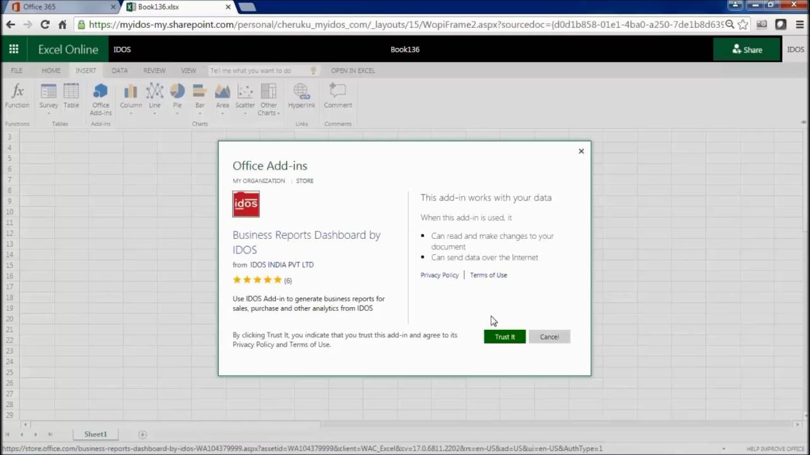Click the browser address bar
The image size is (810, 455).
click(x=405, y=25)
